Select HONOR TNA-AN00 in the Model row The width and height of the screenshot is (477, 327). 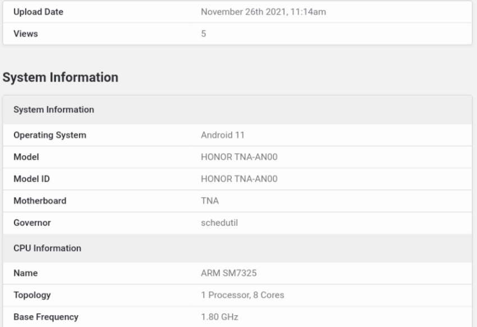click(x=239, y=157)
